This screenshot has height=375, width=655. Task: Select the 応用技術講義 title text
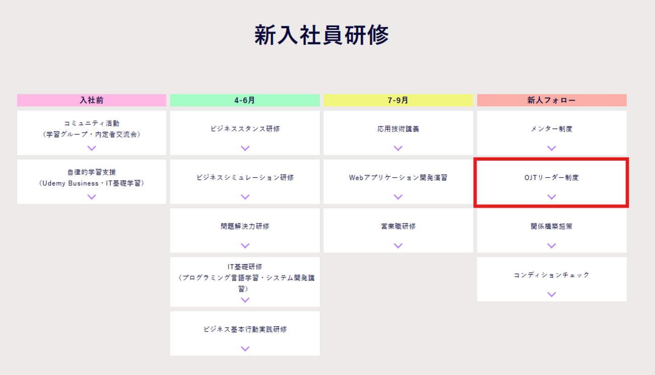click(x=398, y=129)
